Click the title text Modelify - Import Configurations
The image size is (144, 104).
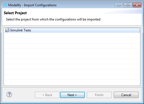(x=32, y=5)
